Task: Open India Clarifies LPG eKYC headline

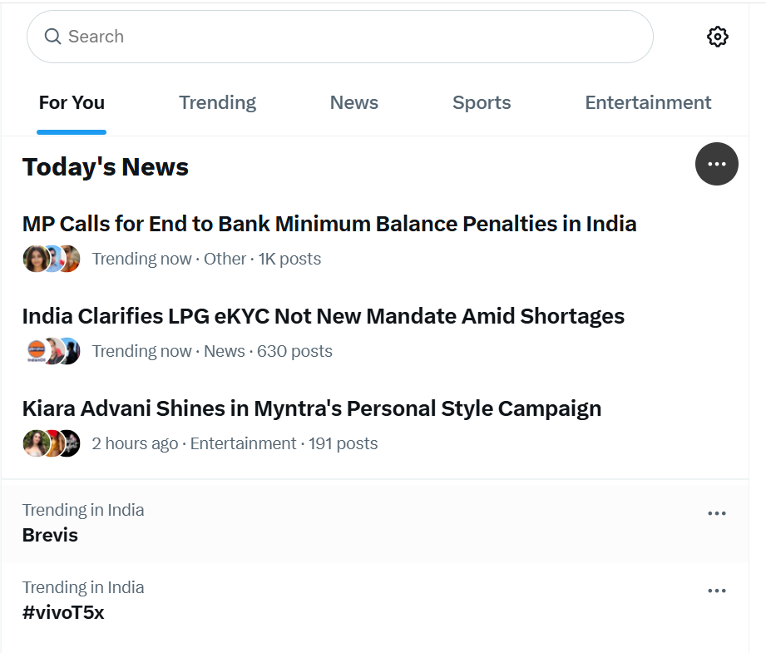Action: pyautogui.click(x=323, y=316)
